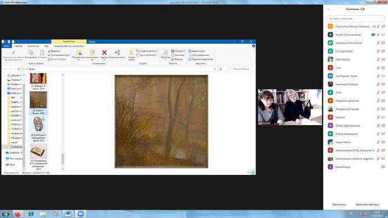Screen dimensions: 388x218
Task: Select thumbnail 28 brown forest painting
Action: [38, 100]
